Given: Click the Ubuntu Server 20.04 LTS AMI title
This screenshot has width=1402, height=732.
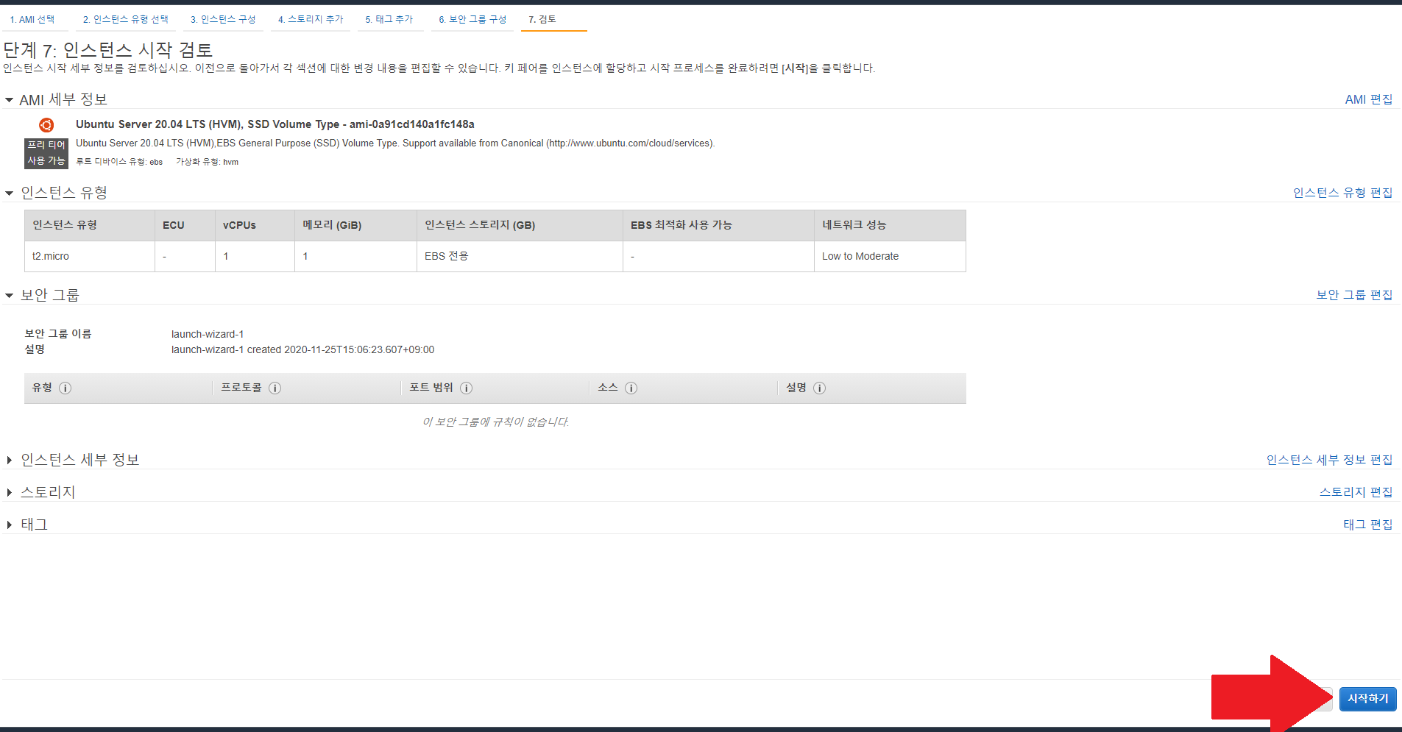Looking at the screenshot, I should [x=275, y=124].
